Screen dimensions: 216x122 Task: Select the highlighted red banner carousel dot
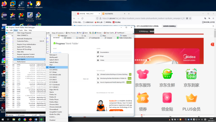pos(148,60)
